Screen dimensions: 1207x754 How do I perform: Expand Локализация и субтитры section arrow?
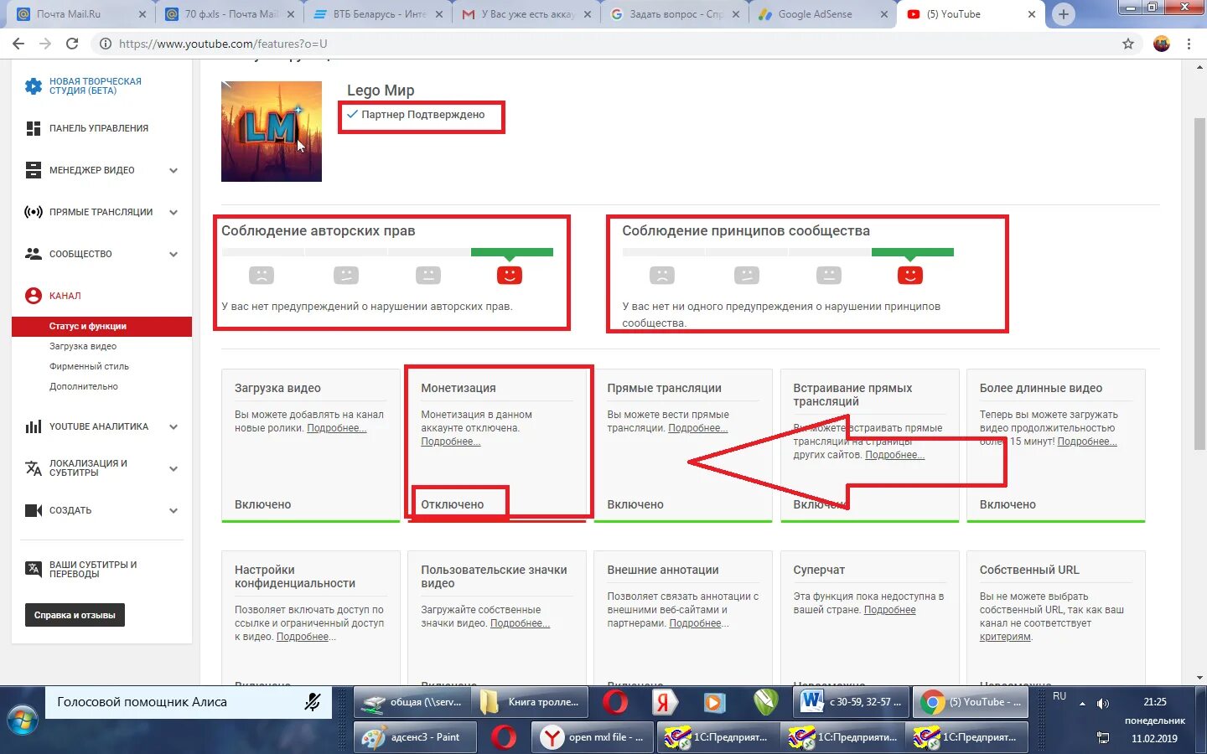174,468
